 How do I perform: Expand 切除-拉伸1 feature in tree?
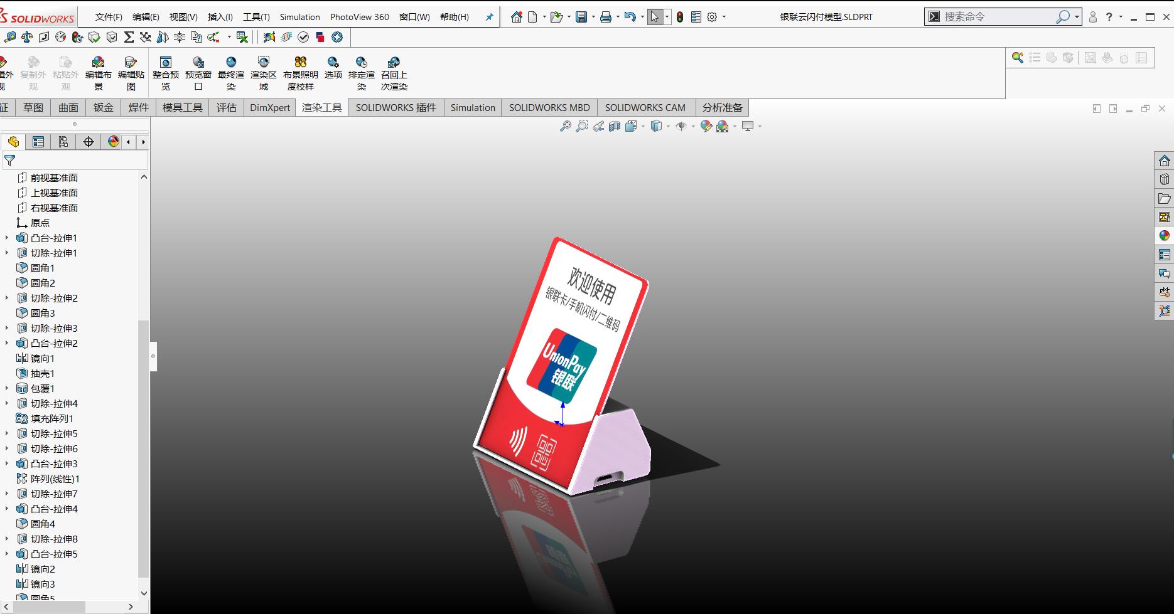pyautogui.click(x=7, y=253)
